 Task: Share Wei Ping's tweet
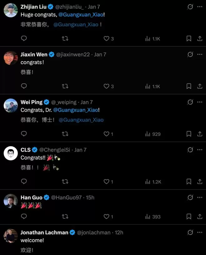pos(200,134)
